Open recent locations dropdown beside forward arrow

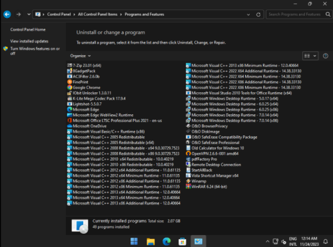(29, 15)
